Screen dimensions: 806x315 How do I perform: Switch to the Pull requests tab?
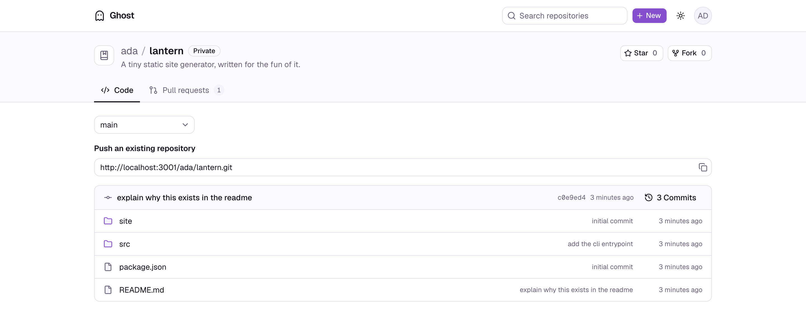pyautogui.click(x=186, y=90)
